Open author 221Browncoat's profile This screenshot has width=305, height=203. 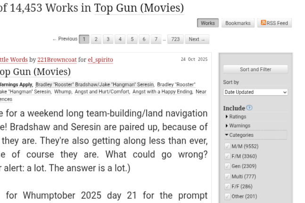(57, 59)
